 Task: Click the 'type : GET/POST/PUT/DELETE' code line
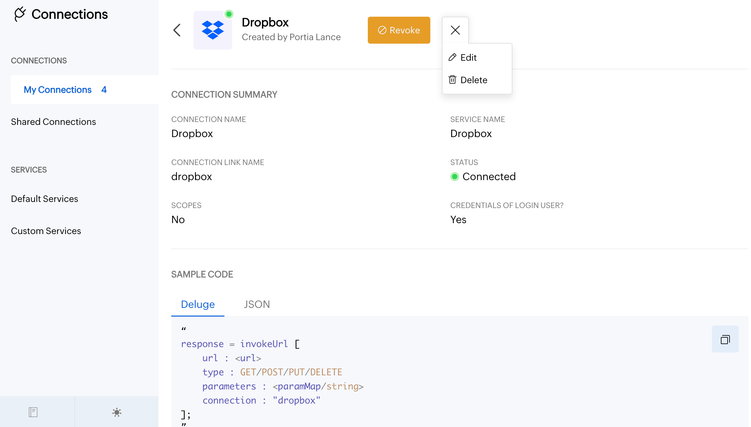tap(272, 372)
